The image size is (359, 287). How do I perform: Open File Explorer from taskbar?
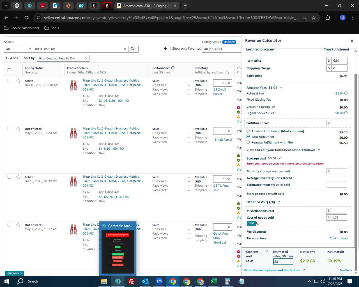coord(104,281)
